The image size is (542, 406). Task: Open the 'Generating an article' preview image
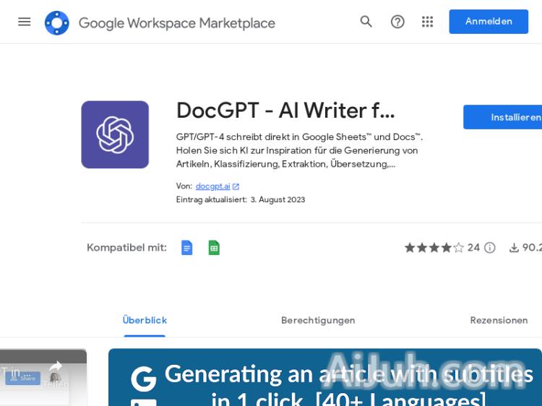(x=325, y=377)
